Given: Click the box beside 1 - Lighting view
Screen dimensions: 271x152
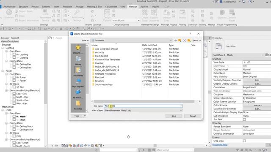Looking at the screenshot, I should click(x=14, y=58).
